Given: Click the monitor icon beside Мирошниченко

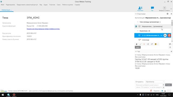Looking at the screenshot, I should 139,26.
